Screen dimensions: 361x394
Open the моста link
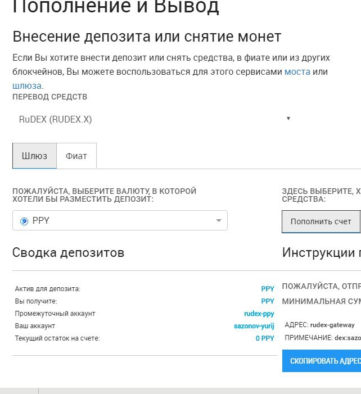tap(297, 72)
